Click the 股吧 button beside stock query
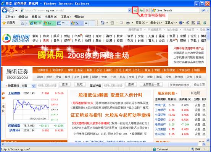Screen dimensions: 211x152 pyautogui.click(x=80, y=84)
